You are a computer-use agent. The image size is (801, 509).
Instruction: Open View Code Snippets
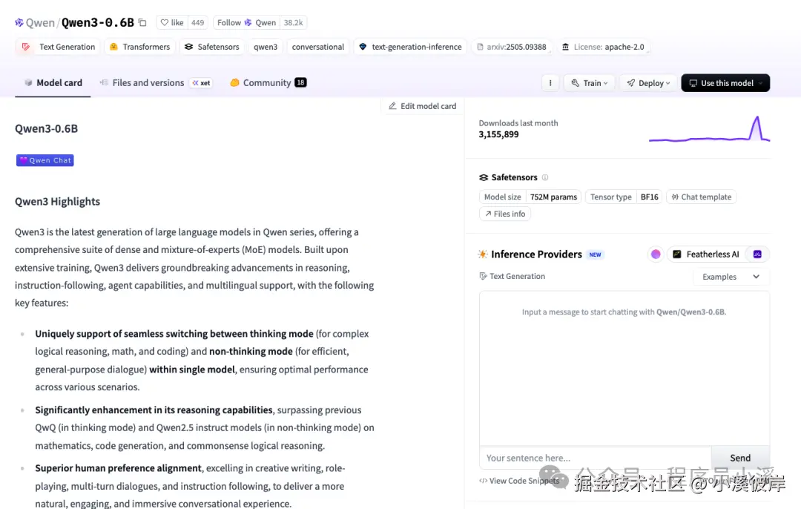coord(519,480)
